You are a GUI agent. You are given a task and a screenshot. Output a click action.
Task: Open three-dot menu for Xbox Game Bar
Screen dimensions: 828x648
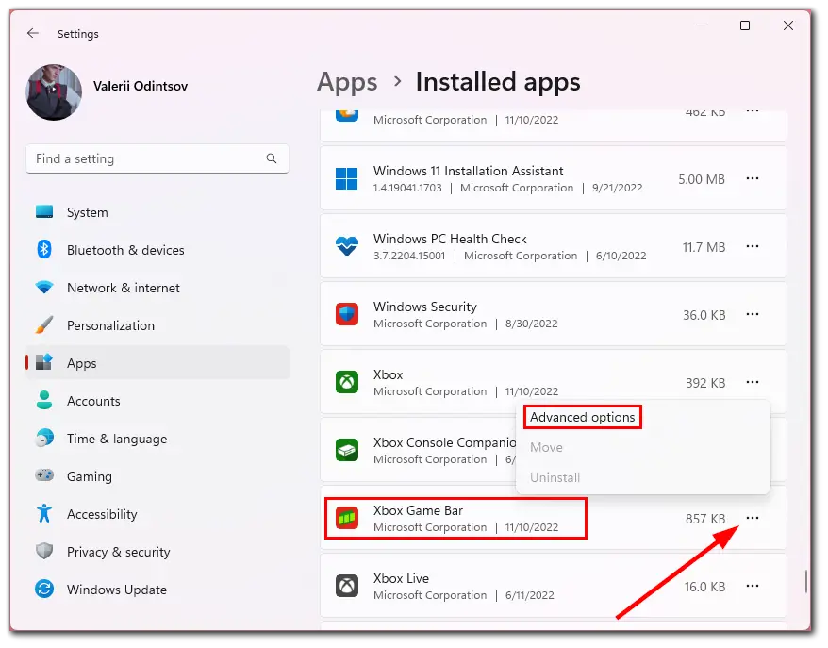tap(753, 518)
